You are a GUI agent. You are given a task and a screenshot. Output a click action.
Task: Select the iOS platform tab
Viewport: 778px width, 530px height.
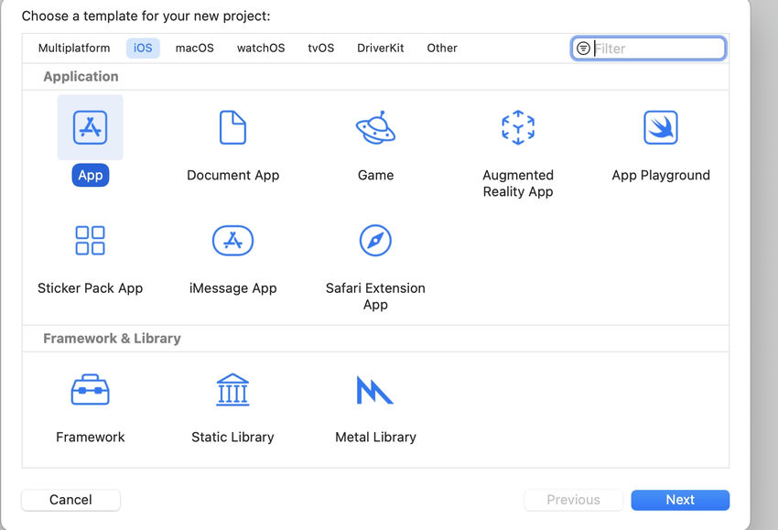coord(143,49)
